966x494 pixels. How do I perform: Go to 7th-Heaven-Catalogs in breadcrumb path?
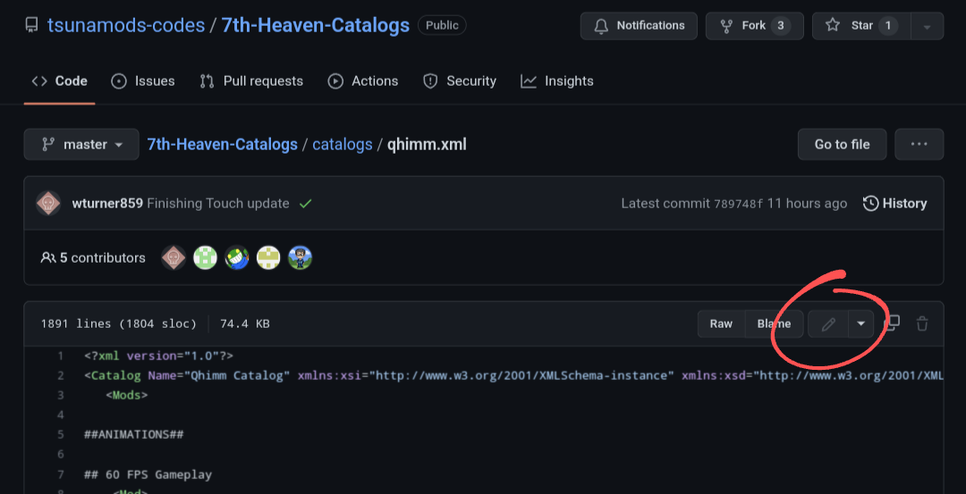(223, 145)
